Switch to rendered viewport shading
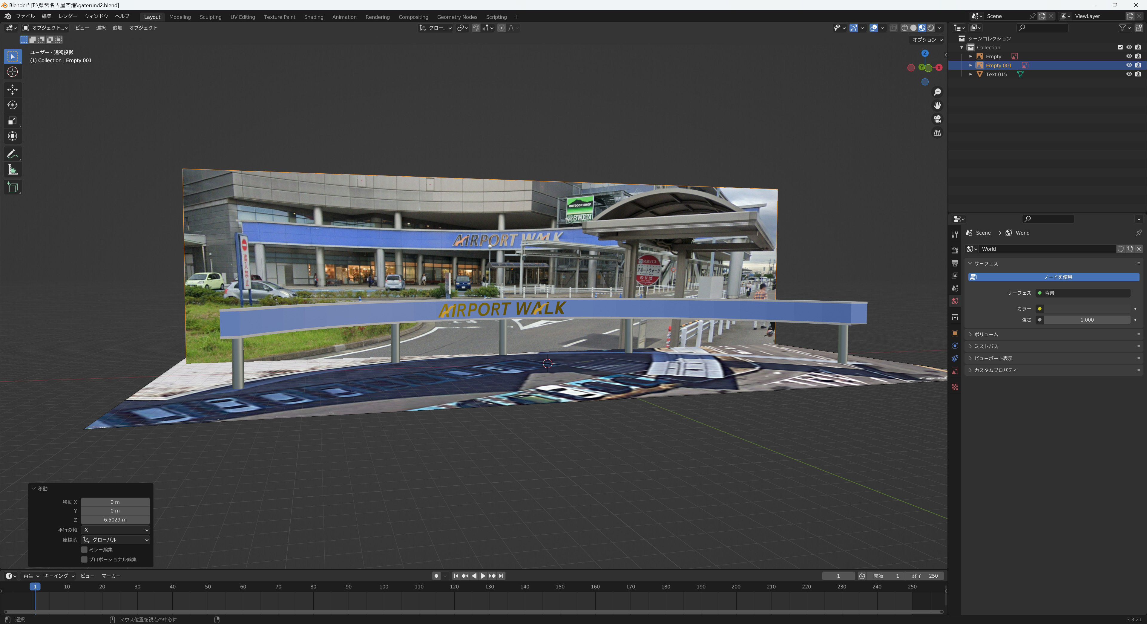1147x624 pixels. tap(931, 27)
